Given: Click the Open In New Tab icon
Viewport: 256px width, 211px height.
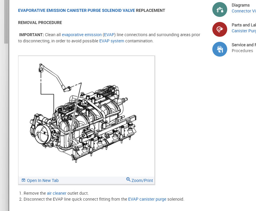Looking at the screenshot, I should click(x=23, y=180).
